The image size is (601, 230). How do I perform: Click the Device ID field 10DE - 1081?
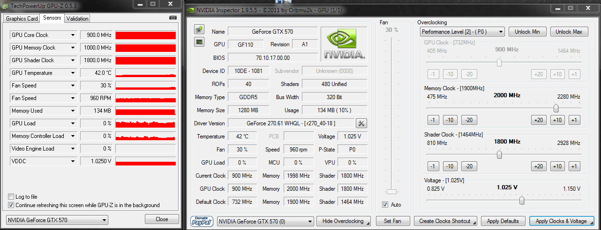(248, 71)
